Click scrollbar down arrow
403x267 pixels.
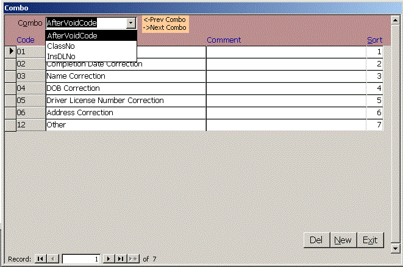point(395,248)
